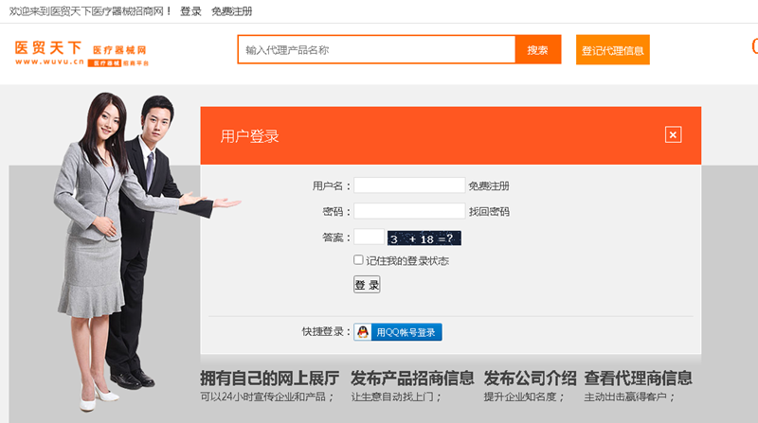
Task: Open 免费注册 link in the top bar
Action: pyautogui.click(x=231, y=11)
